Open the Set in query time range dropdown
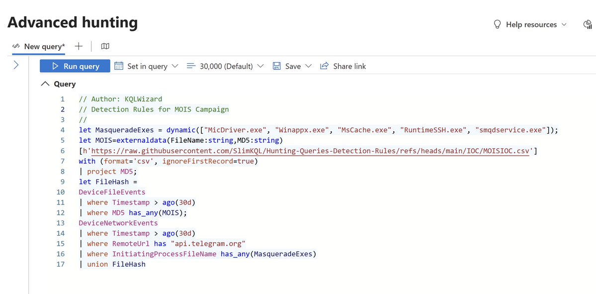Screen dimensions: 596x294 pyautogui.click(x=146, y=66)
